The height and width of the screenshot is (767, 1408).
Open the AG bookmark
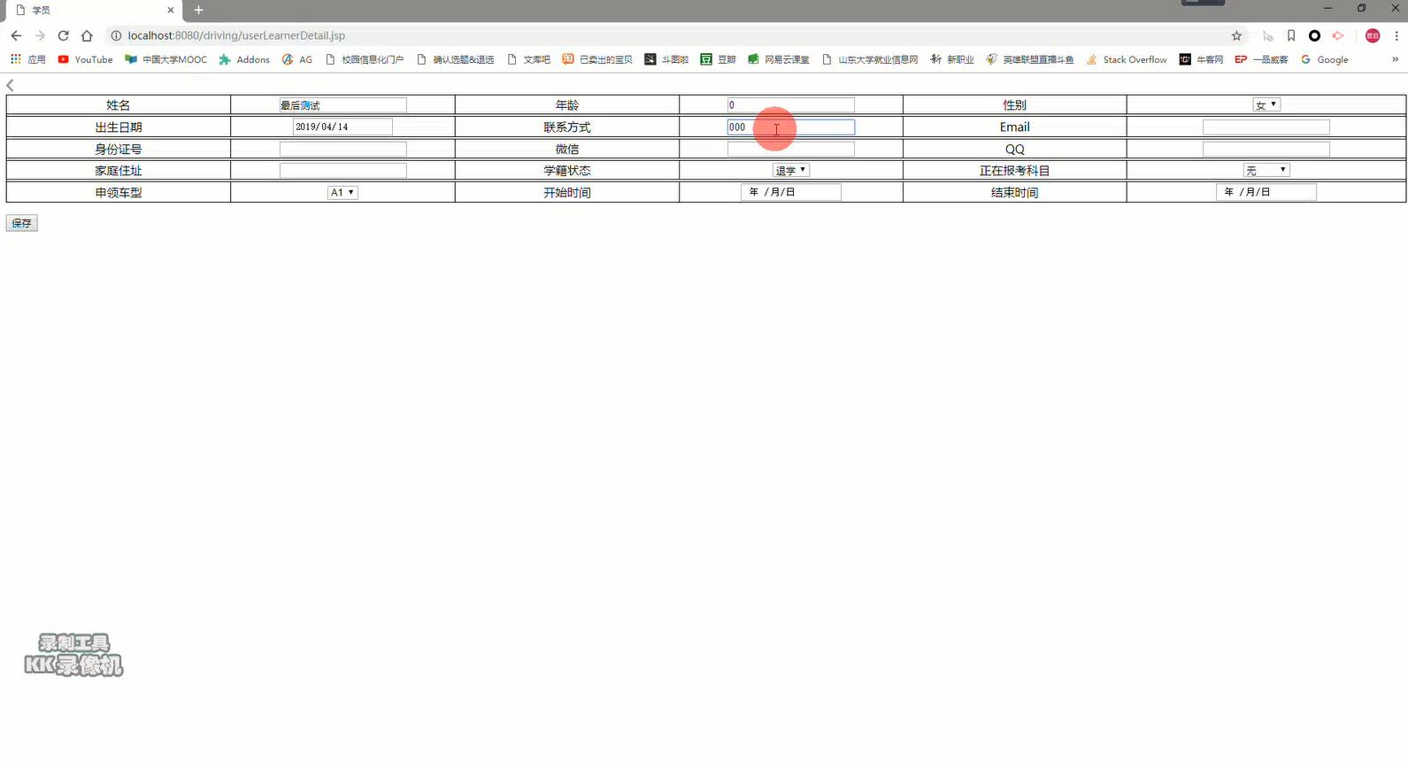pos(297,59)
